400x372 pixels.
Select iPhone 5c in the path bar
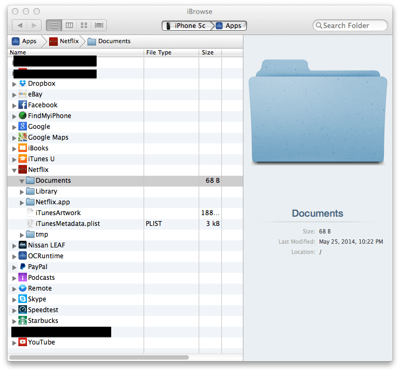(x=185, y=26)
